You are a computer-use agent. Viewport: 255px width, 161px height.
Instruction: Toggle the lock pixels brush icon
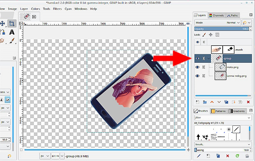point(204,35)
